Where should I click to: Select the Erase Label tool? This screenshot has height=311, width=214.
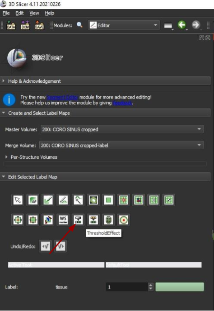pos(33,200)
